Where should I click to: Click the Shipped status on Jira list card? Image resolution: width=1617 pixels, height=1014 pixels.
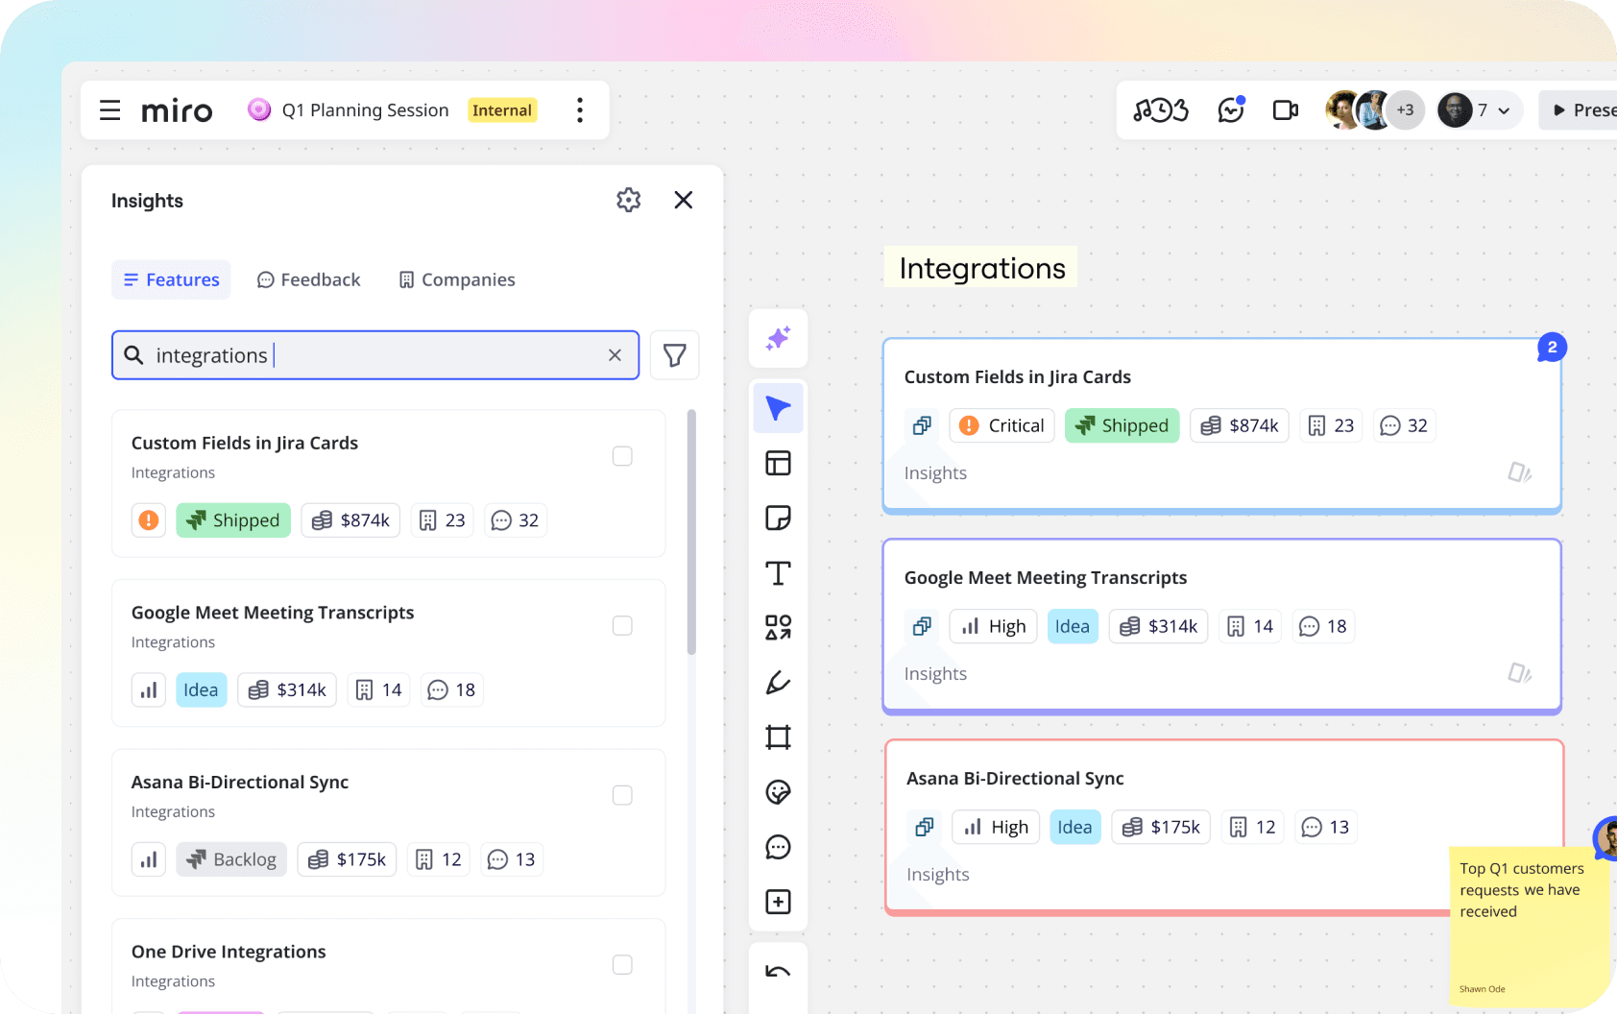pos(233,520)
